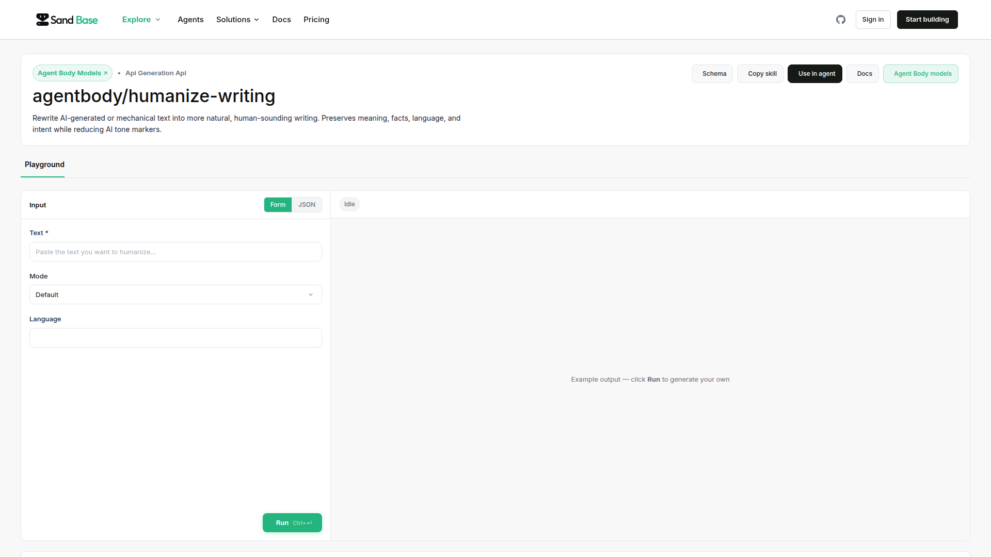Open Agent Body models button
Screen dimensions: 991x557
pyautogui.click(x=921, y=74)
